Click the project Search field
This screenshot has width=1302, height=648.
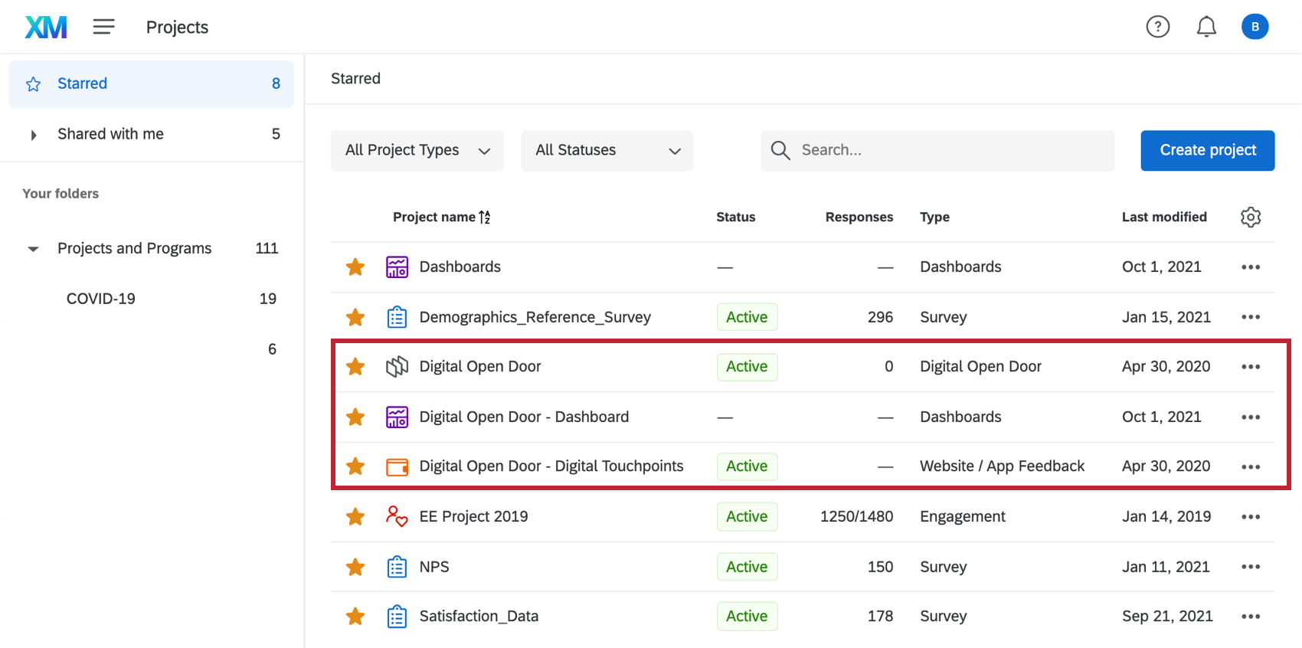point(950,150)
